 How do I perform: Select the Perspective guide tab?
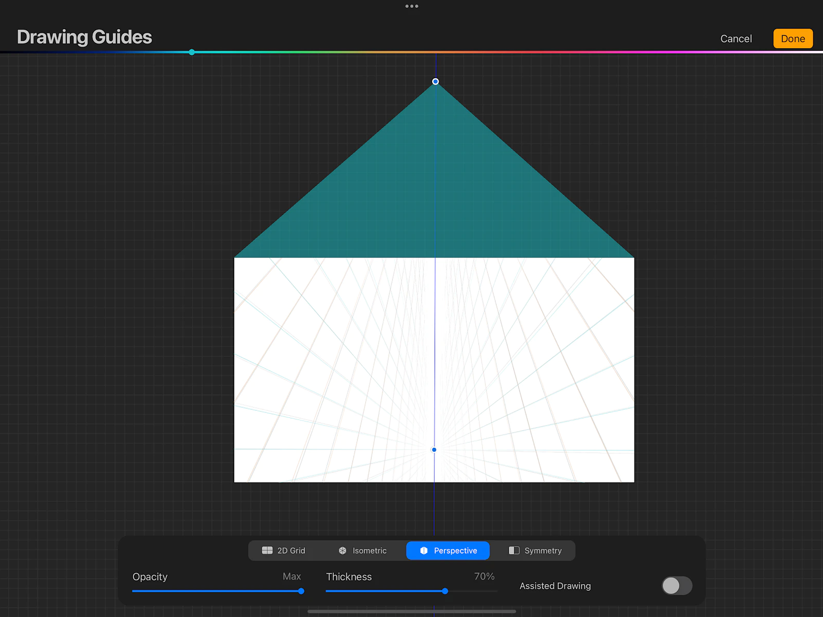[448, 551]
